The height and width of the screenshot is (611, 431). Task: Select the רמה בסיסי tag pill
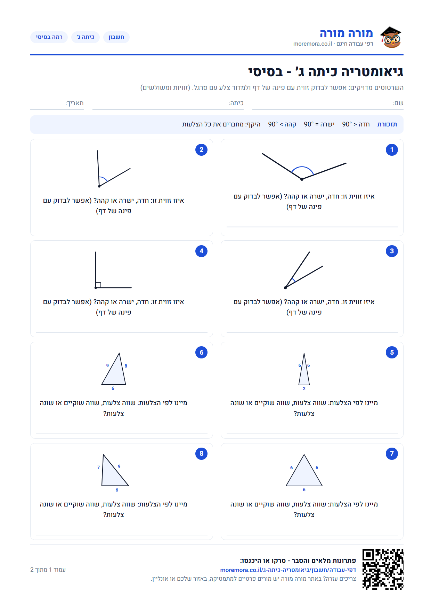click(x=49, y=37)
